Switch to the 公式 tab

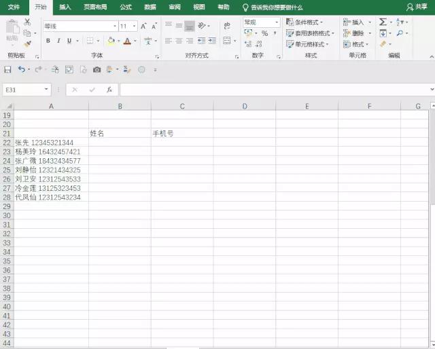click(x=126, y=7)
